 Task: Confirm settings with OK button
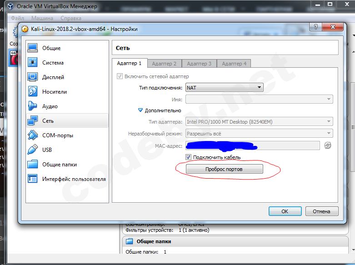285,211
